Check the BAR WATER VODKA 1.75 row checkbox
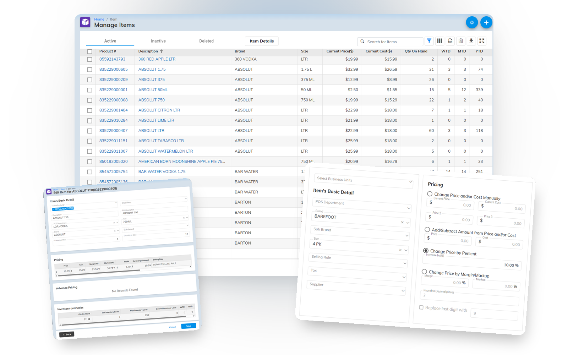The width and height of the screenshot is (568, 355). (89, 172)
